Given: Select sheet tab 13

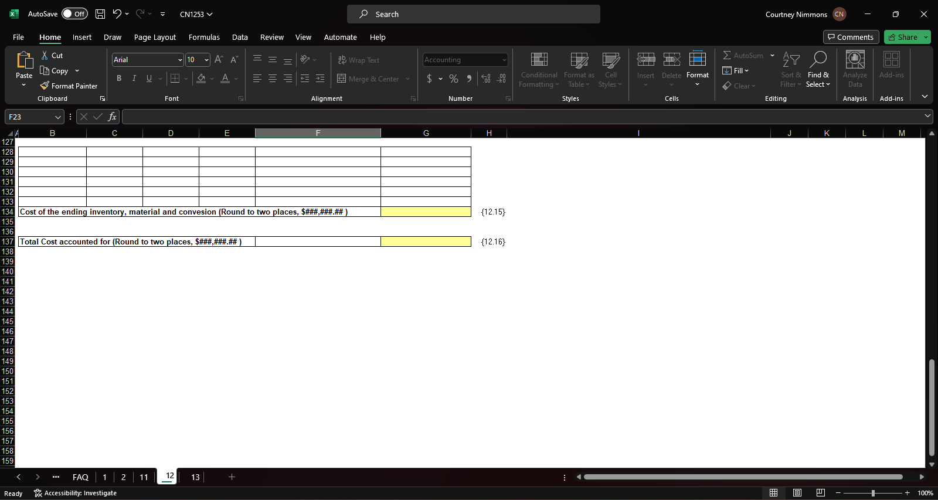Looking at the screenshot, I should pyautogui.click(x=195, y=477).
